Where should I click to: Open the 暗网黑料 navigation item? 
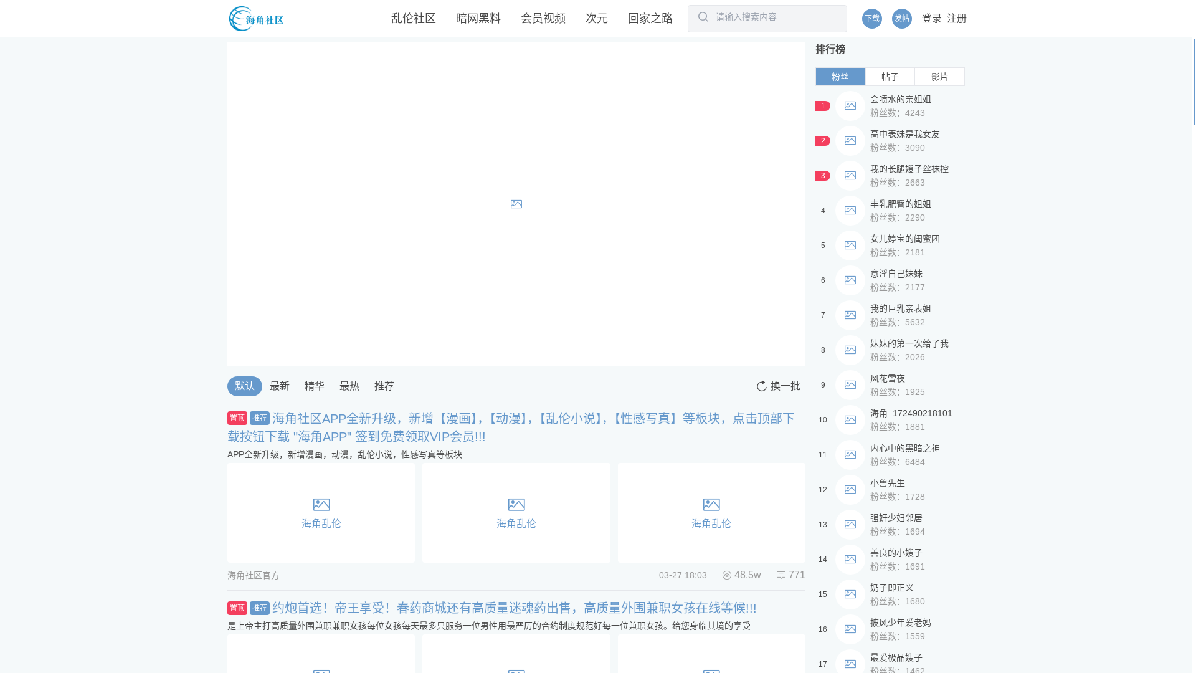point(478,19)
